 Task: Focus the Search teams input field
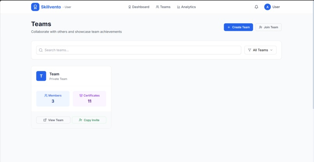pyautogui.click(x=139, y=50)
